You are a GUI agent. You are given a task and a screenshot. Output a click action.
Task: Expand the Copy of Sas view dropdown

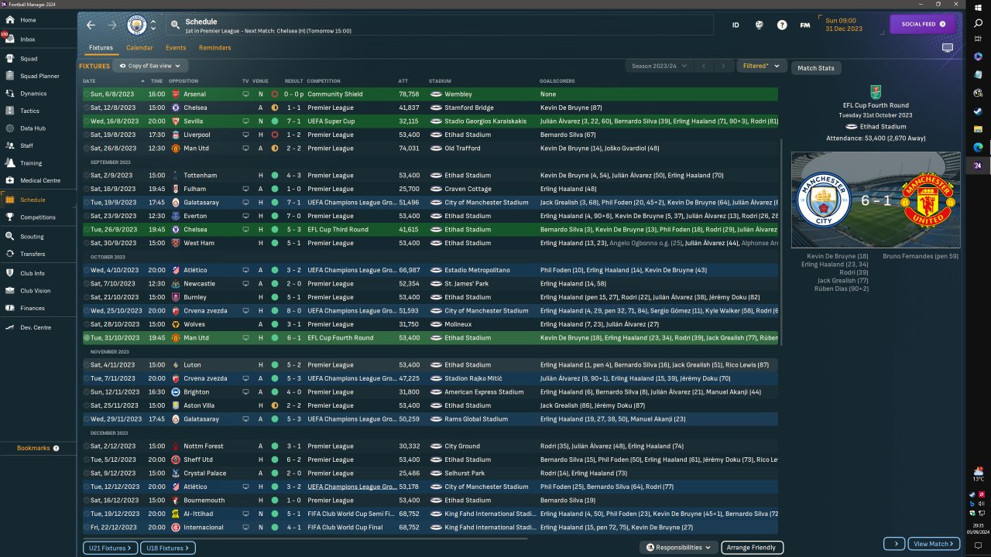click(151, 67)
